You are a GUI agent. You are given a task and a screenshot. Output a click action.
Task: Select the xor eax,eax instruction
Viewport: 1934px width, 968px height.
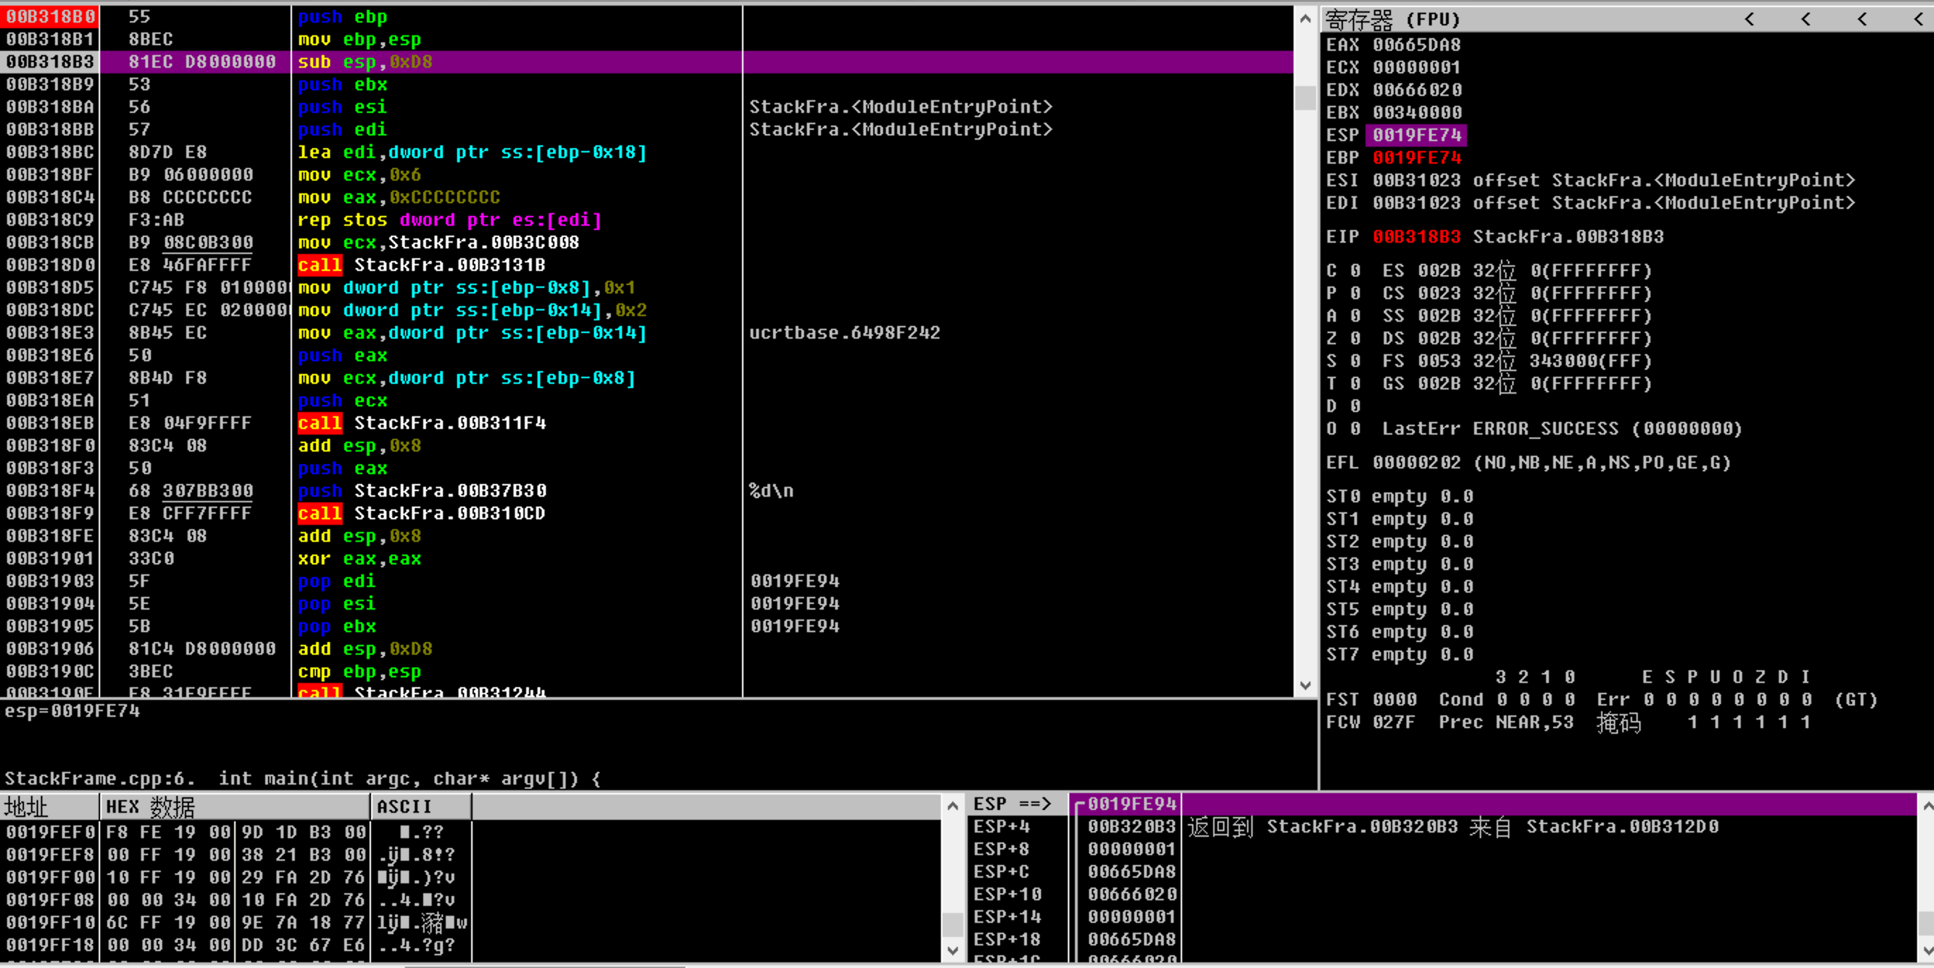pos(359,558)
